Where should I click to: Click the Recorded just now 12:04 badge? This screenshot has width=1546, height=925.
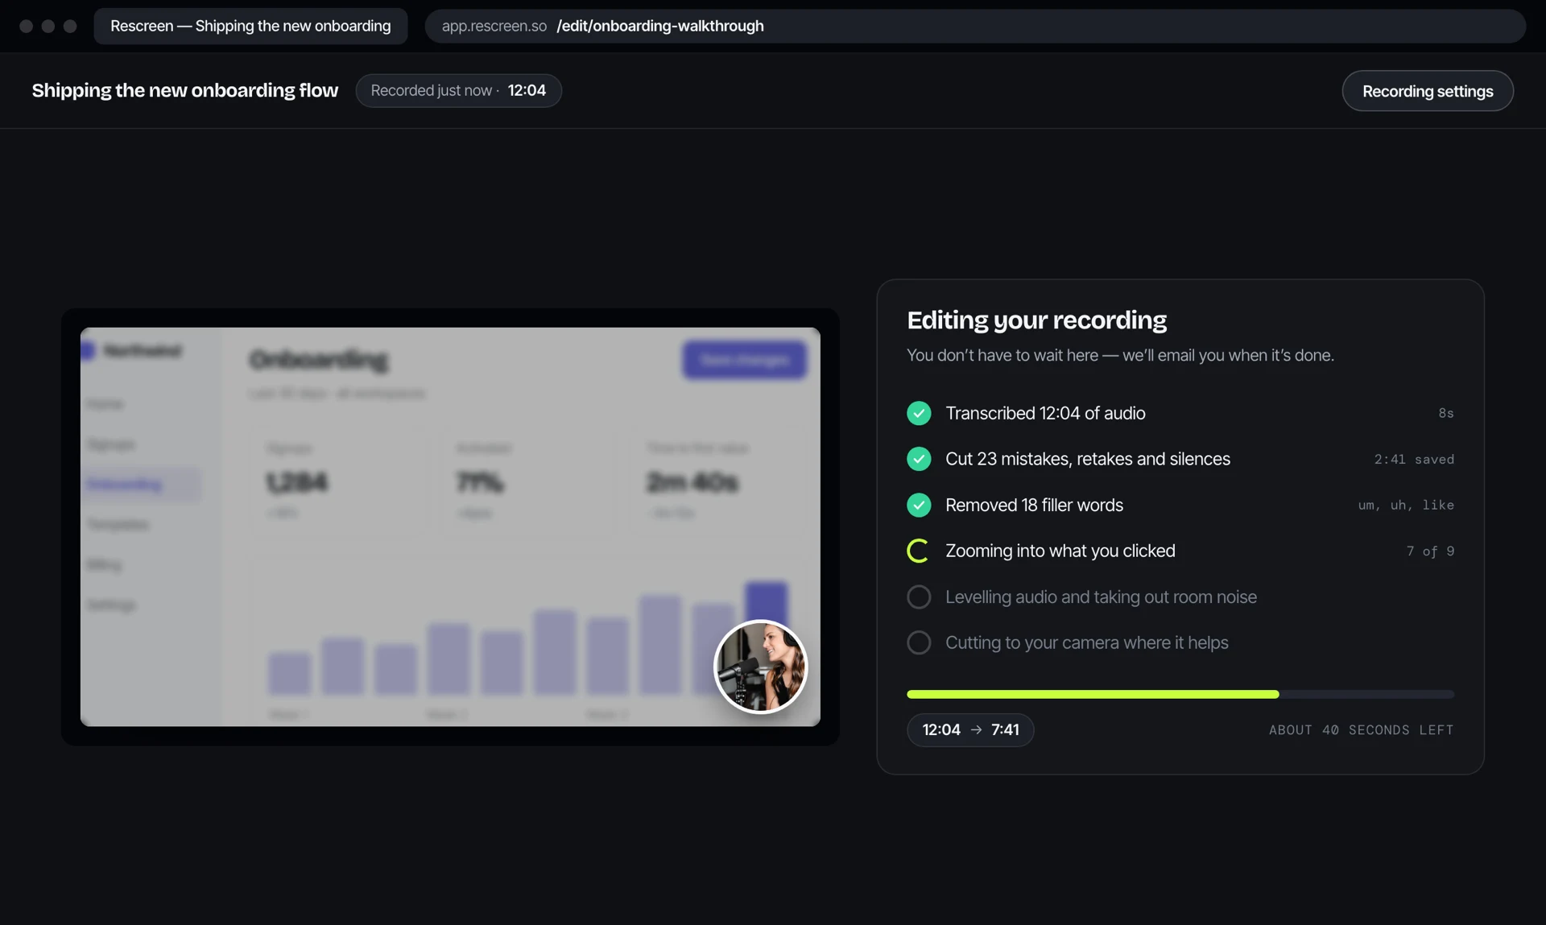coord(458,91)
